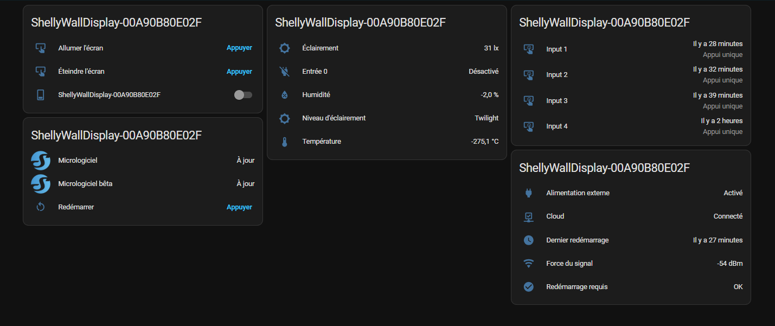Click the Redémarrage requis label
This screenshot has height=326, width=775.
tap(577, 286)
